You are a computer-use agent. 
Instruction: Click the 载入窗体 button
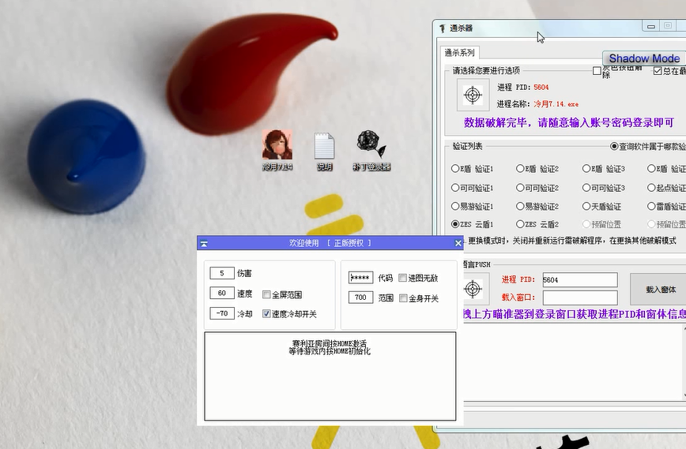tap(660, 289)
